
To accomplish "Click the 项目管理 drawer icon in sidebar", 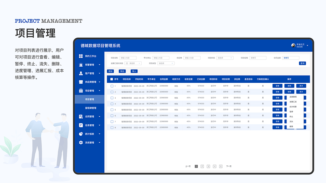I will (81, 91).
